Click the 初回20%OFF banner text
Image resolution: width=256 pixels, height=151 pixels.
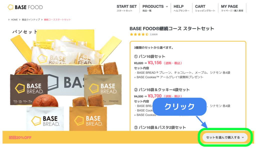click(20, 137)
